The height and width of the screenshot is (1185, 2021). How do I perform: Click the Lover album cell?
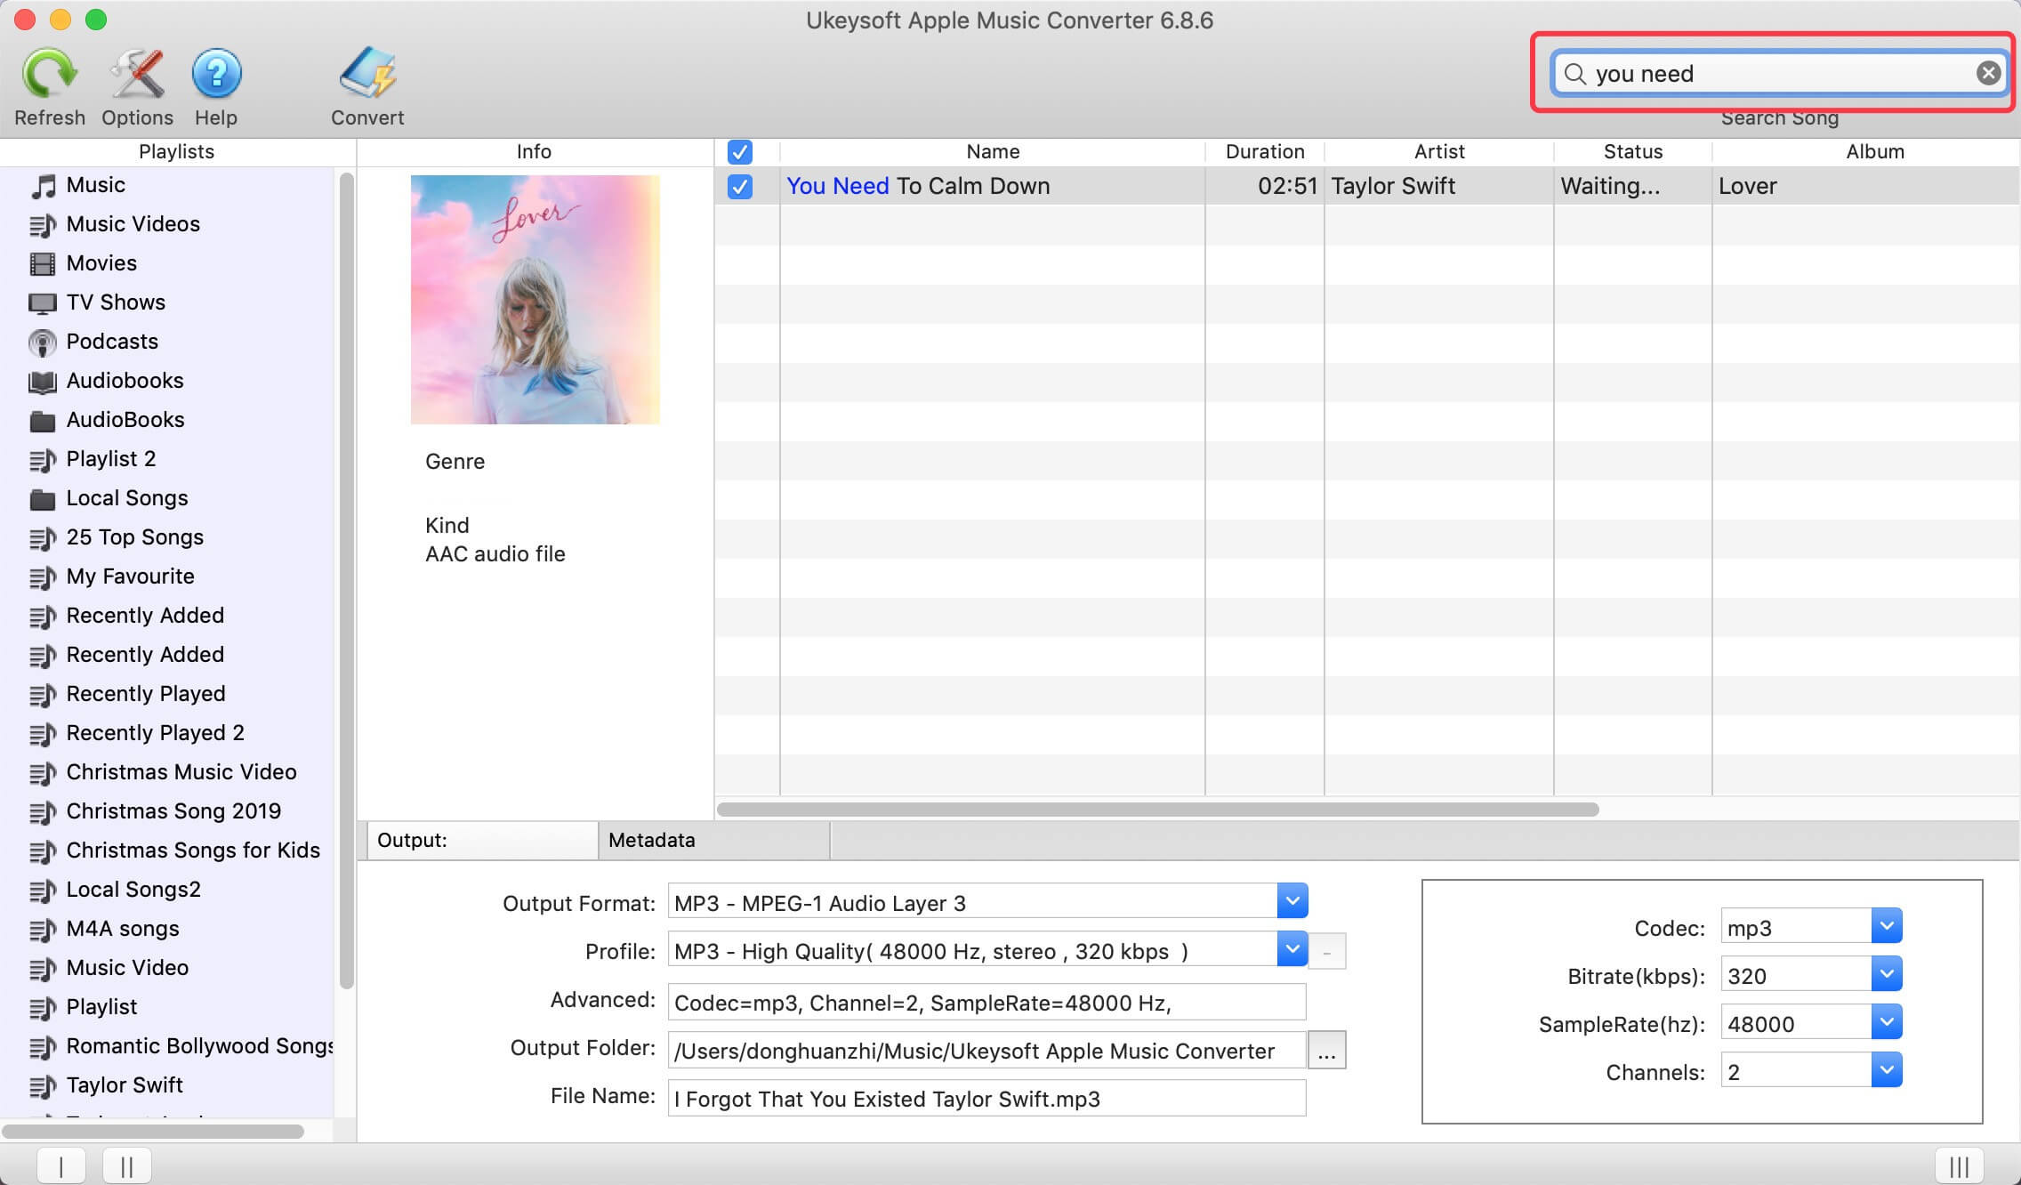click(1866, 187)
